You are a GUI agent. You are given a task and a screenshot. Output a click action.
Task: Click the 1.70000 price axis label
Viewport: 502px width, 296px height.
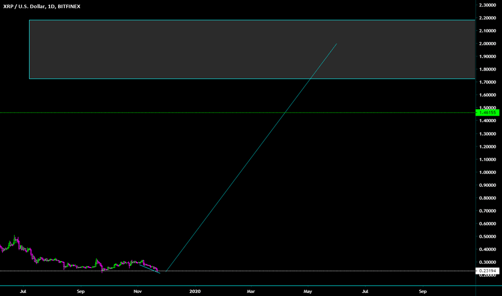pos(487,82)
